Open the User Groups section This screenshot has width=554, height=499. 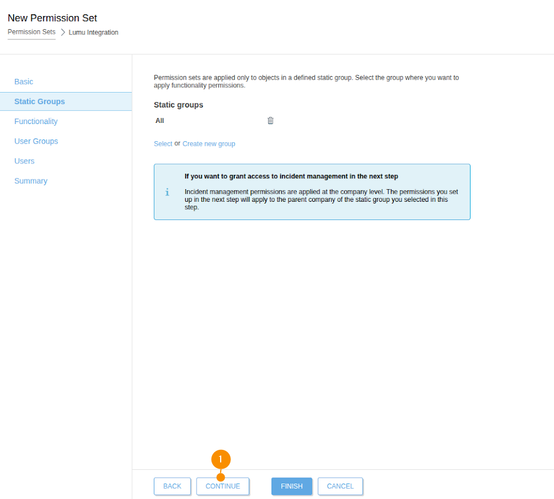click(x=36, y=141)
